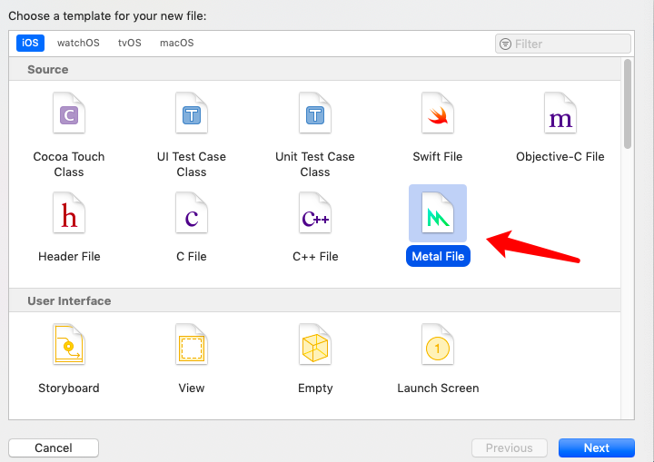Click the template list vertical scrollbar
654x462 pixels.
point(627,104)
